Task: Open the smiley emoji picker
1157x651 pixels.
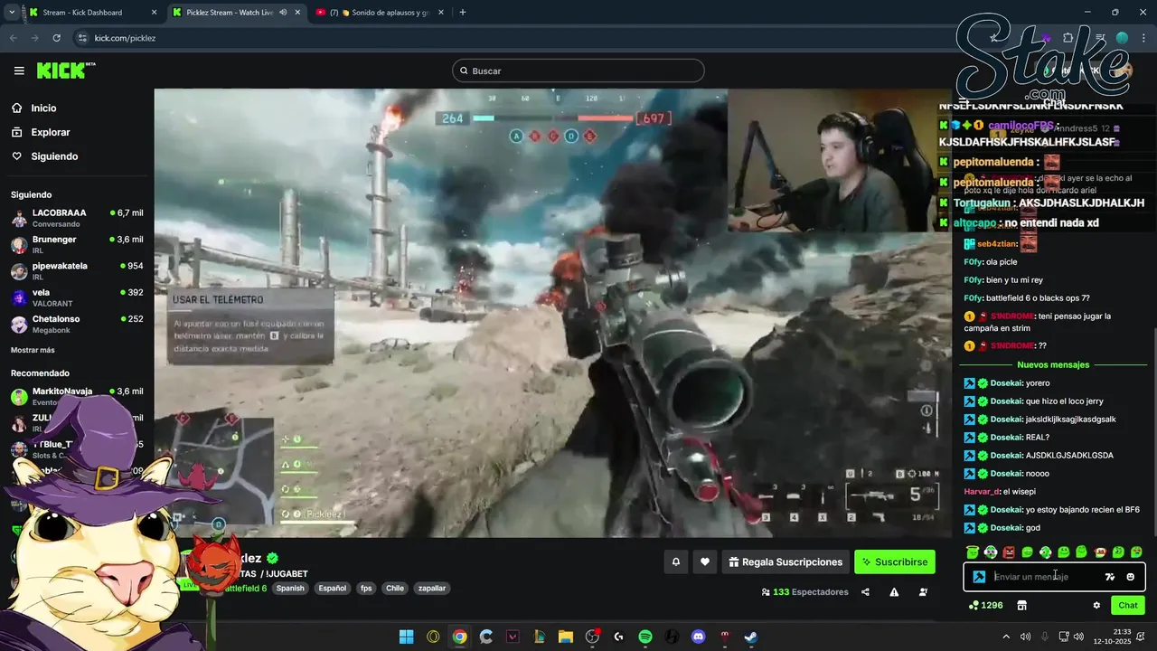Action: pos(1130,577)
